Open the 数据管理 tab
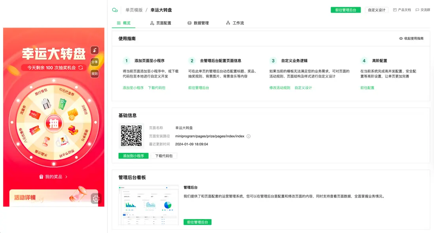The width and height of the screenshot is (434, 233). (x=198, y=23)
